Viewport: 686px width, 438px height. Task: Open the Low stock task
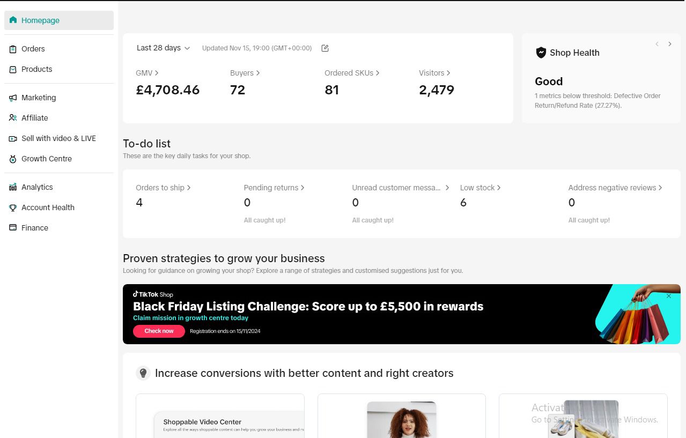pyautogui.click(x=480, y=188)
